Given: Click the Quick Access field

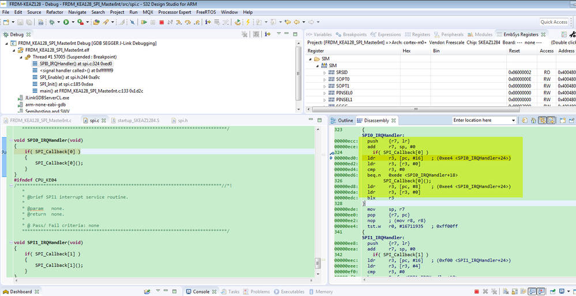Looking at the screenshot, I should click(x=554, y=22).
